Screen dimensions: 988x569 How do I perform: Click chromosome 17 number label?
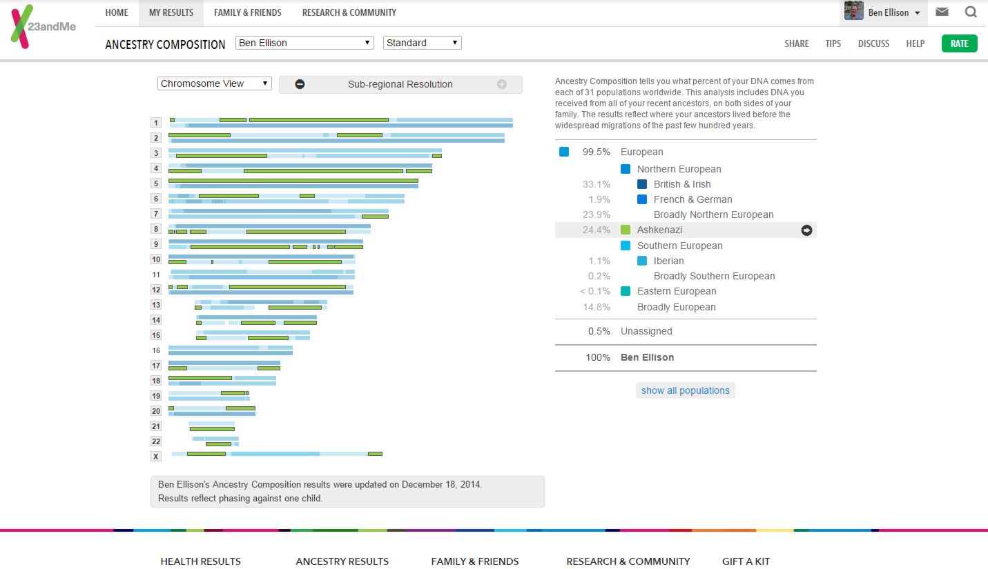(156, 366)
